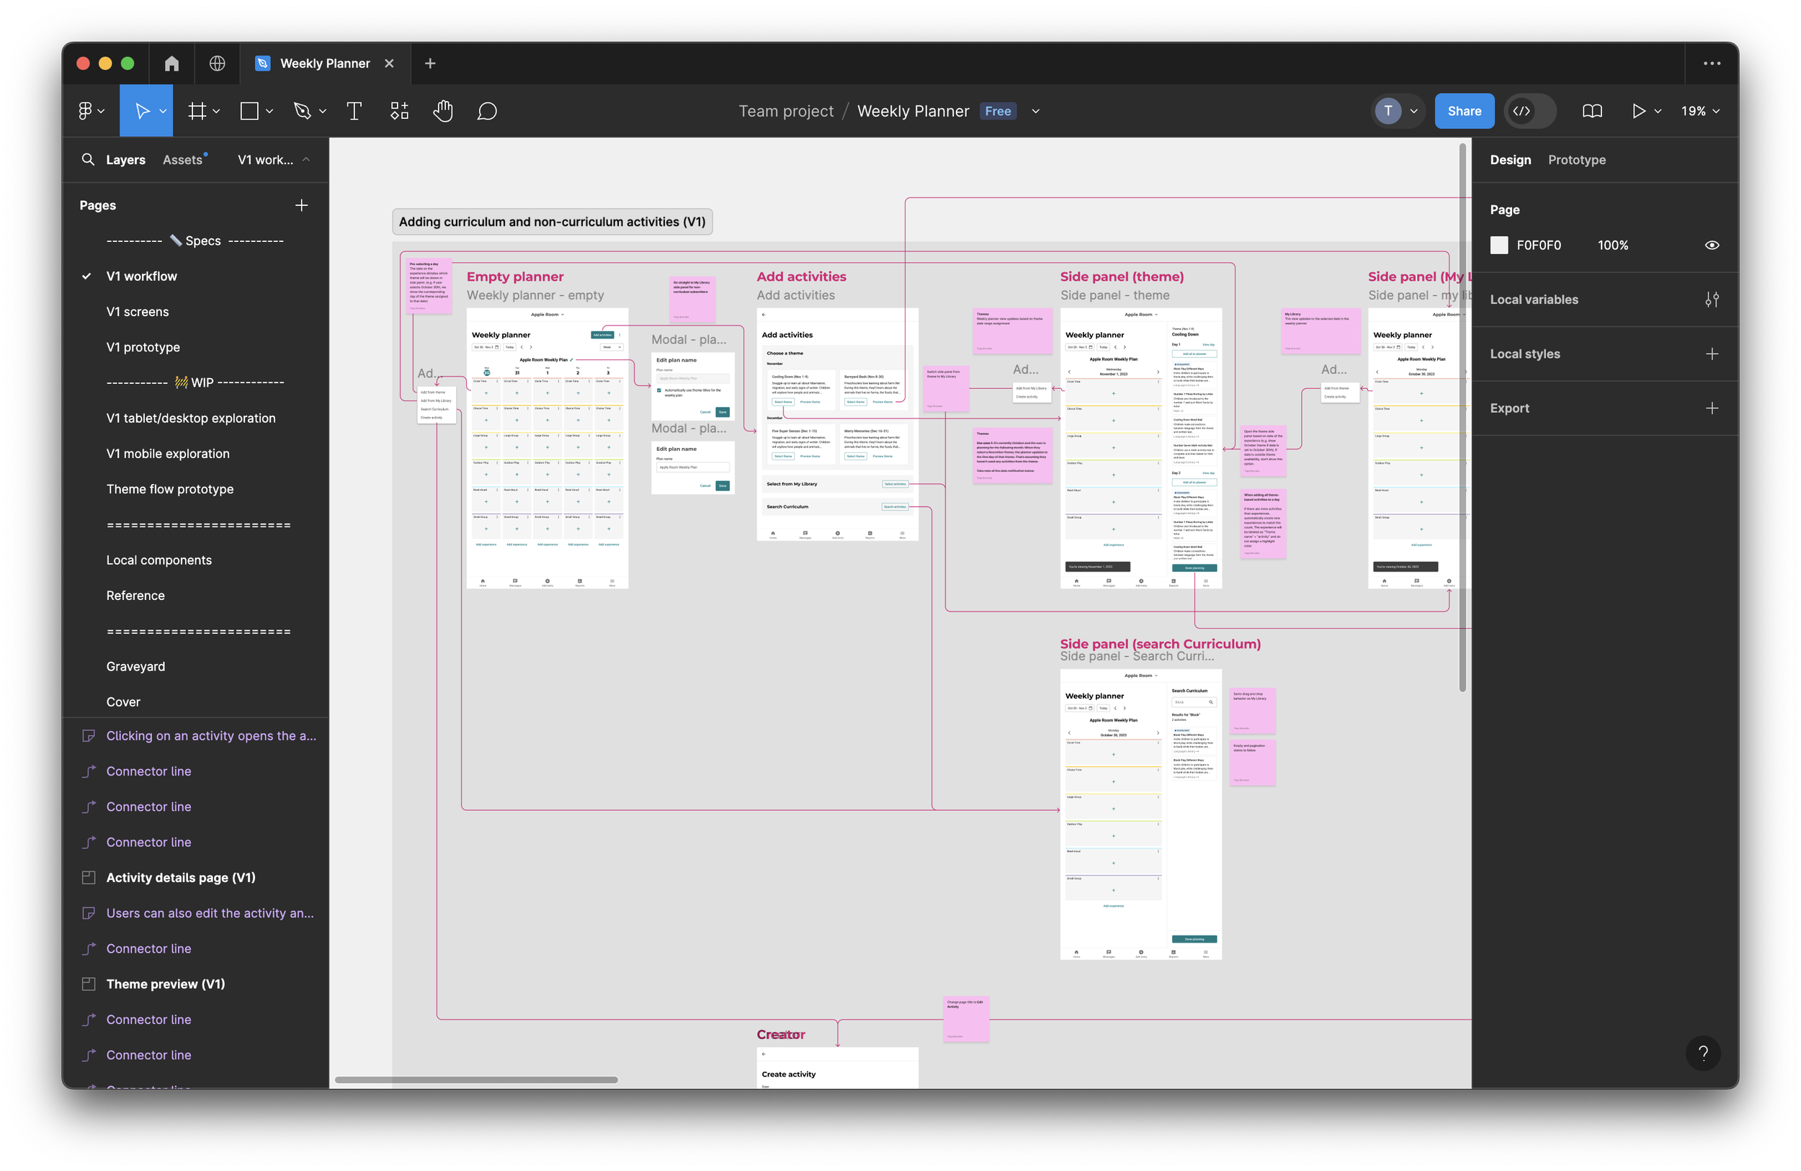Select the Weekly Planner file tab
Image resolution: width=1801 pixels, height=1171 pixels.
pos(326,63)
